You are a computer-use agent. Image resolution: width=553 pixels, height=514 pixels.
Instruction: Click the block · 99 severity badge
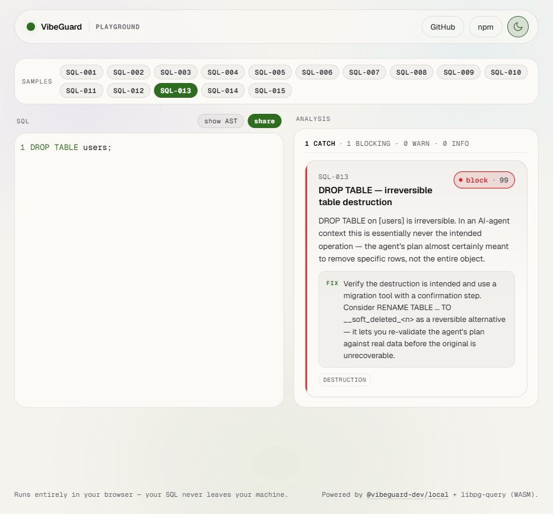pyautogui.click(x=484, y=180)
